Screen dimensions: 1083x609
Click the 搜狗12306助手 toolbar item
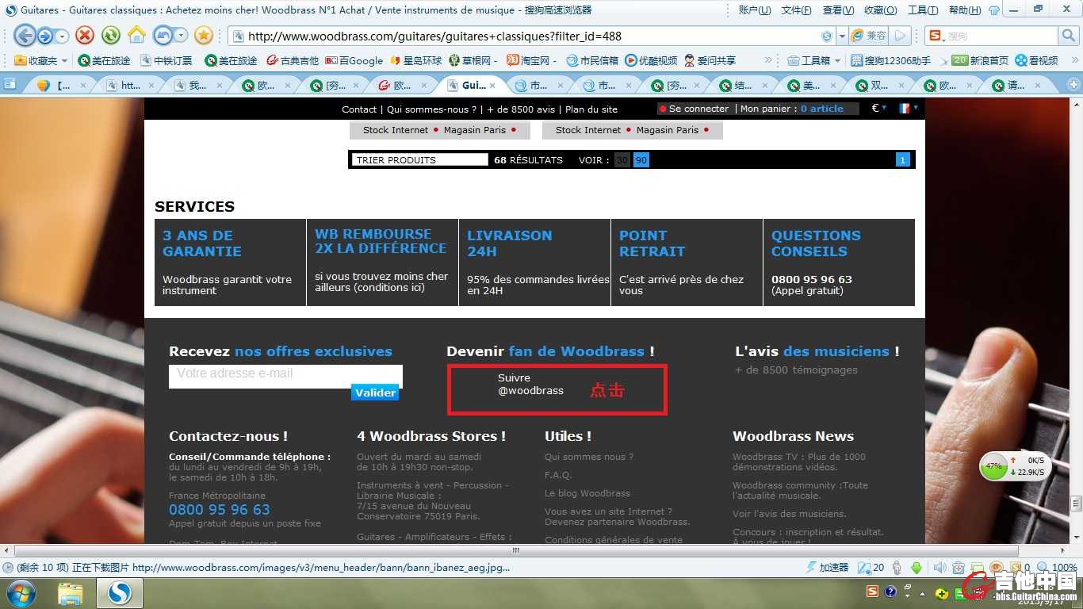click(x=890, y=60)
